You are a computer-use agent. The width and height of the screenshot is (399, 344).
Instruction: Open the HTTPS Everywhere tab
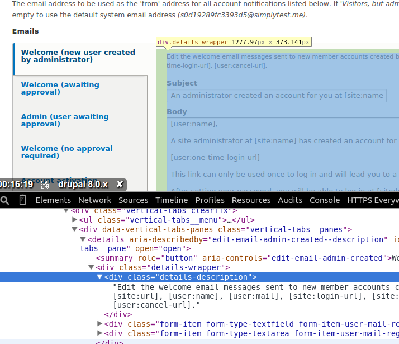[x=373, y=200]
